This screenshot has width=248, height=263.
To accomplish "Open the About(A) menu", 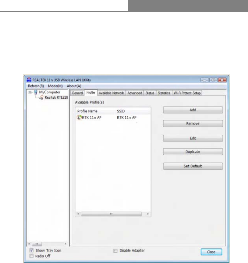I will click(74, 86).
